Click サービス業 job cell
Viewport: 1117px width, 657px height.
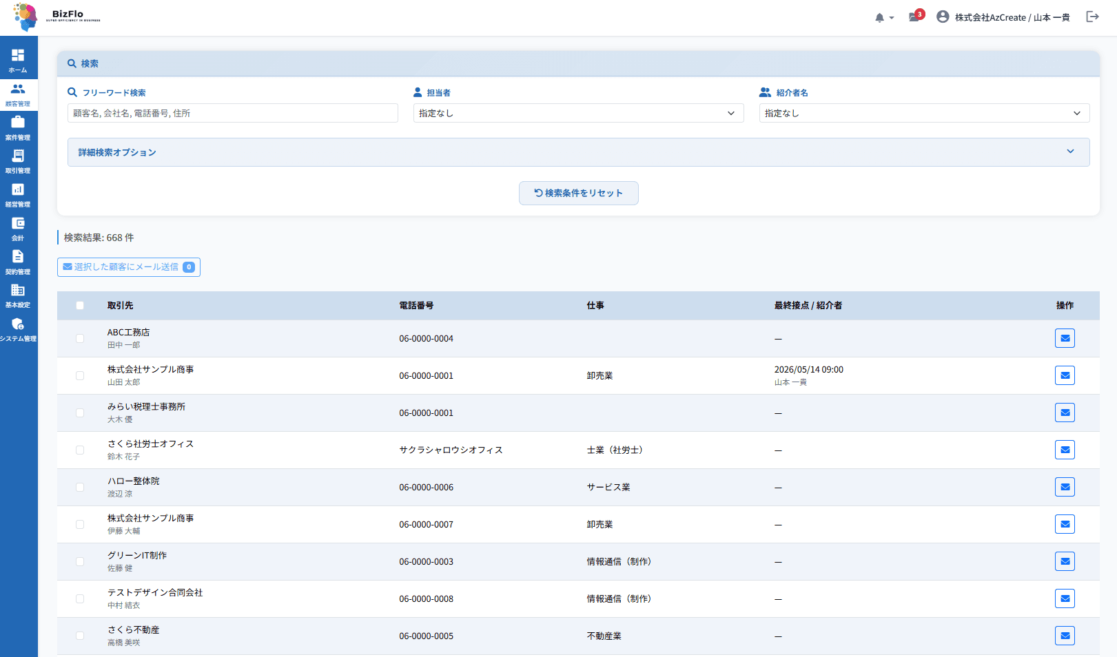point(608,488)
